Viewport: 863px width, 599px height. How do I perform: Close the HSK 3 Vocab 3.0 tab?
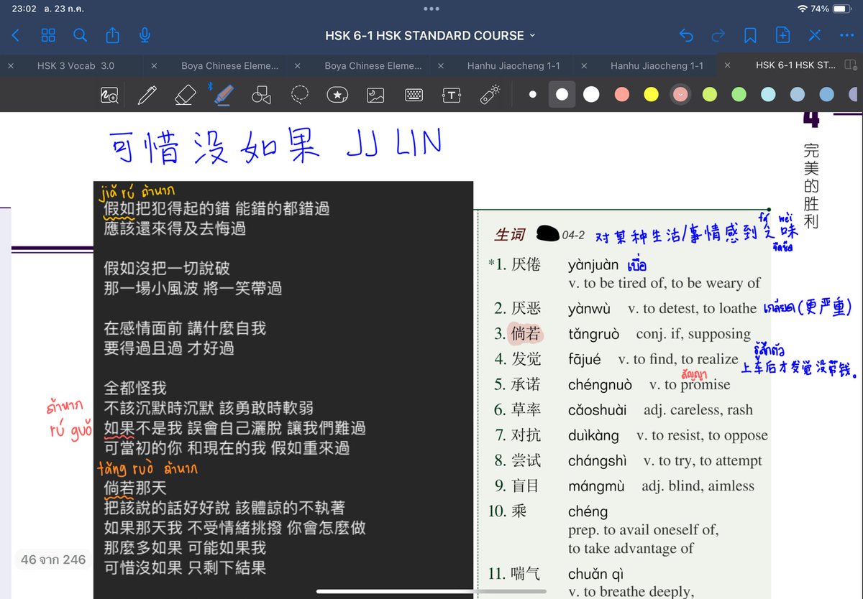[11, 65]
